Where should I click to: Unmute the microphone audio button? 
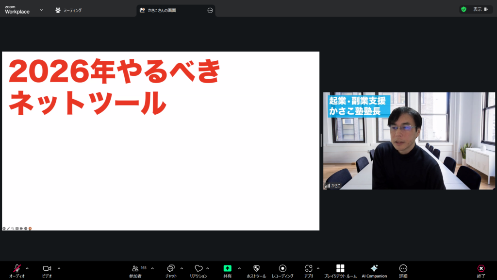tap(17, 268)
